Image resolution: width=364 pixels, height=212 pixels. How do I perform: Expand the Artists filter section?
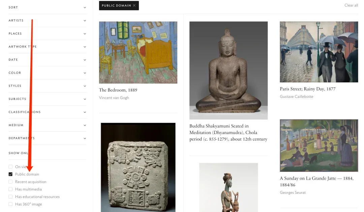click(x=48, y=21)
